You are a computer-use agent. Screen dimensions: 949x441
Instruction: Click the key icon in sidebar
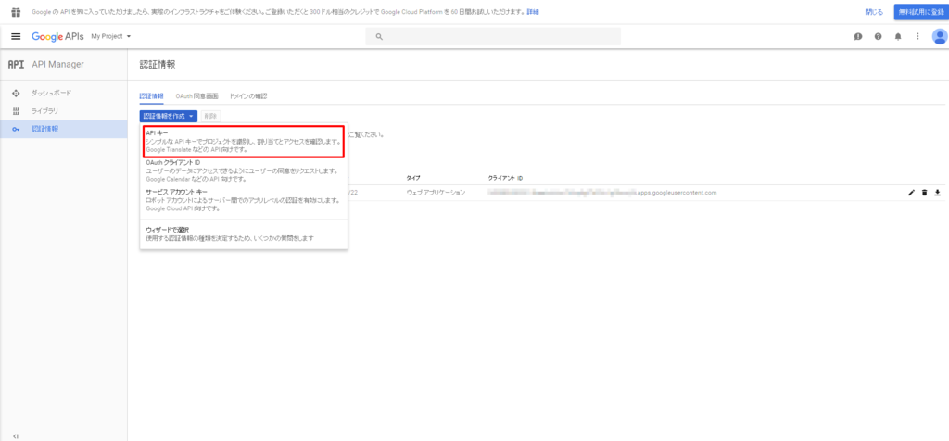coord(17,129)
